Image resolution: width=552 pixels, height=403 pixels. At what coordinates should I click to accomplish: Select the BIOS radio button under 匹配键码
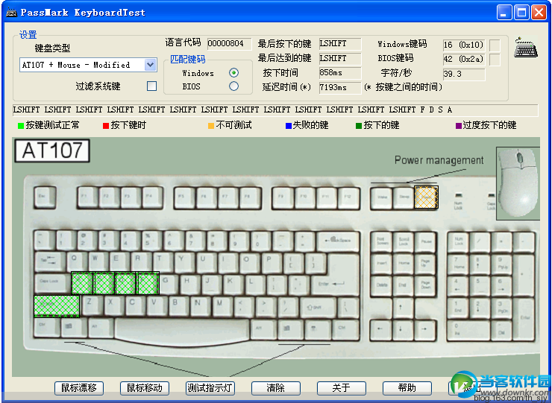click(x=233, y=86)
